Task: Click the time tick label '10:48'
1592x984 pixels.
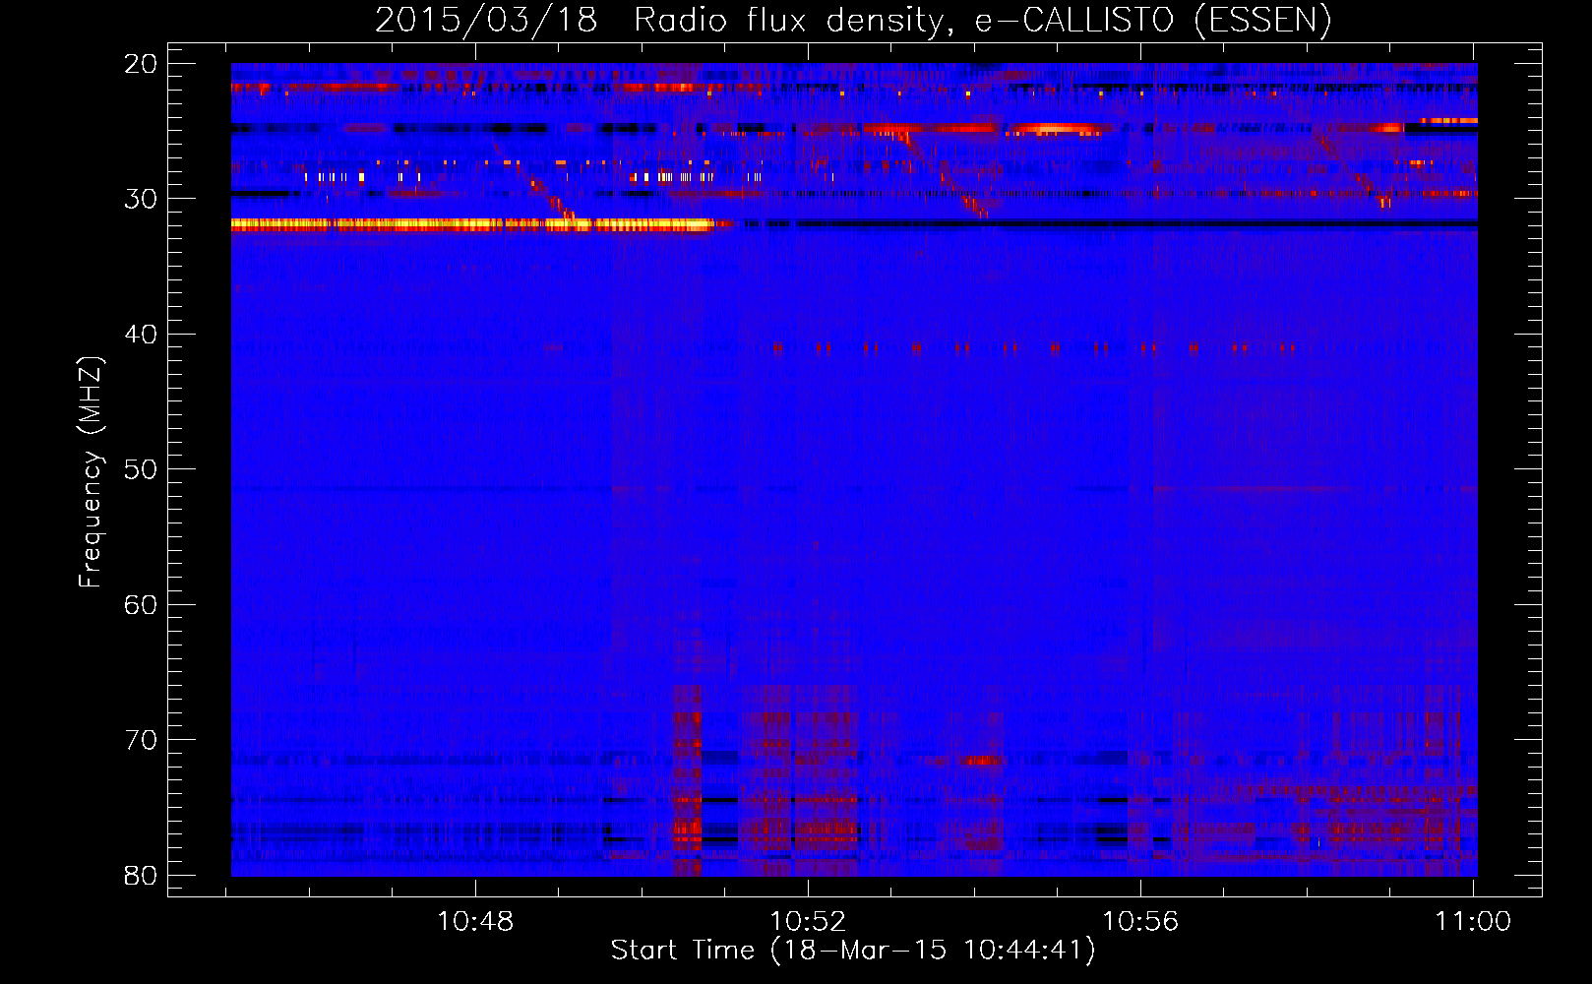Action: pos(475,922)
